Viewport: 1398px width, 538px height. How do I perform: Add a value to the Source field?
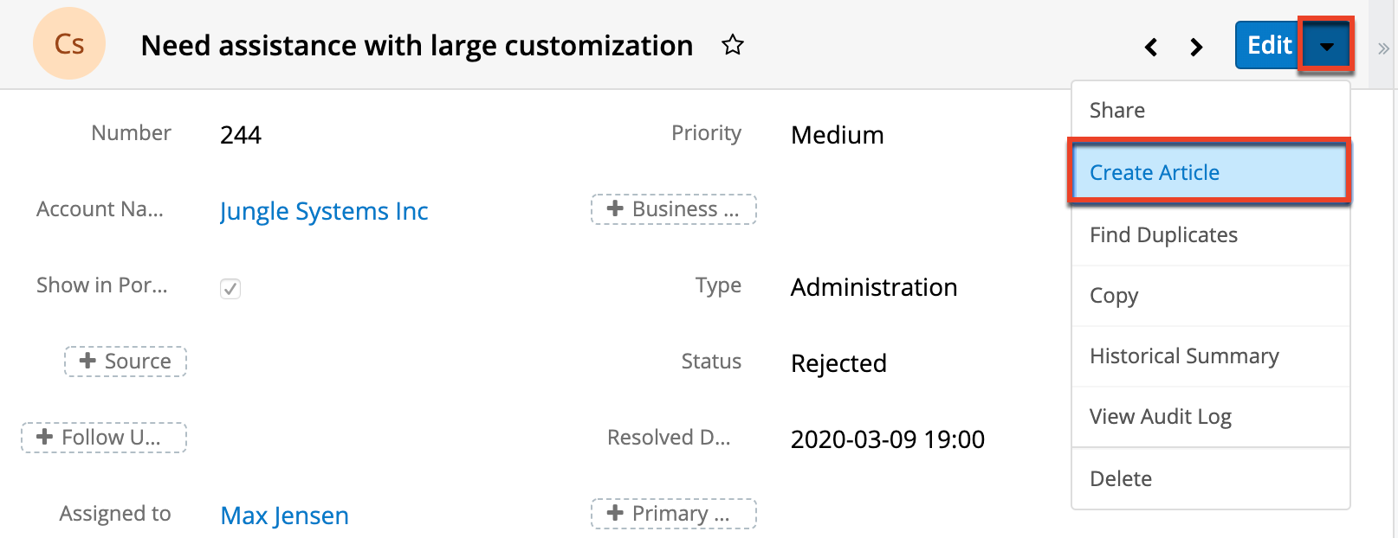(126, 362)
